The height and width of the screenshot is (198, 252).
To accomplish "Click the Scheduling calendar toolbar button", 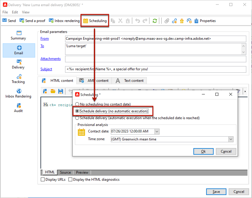I will 95,21.
